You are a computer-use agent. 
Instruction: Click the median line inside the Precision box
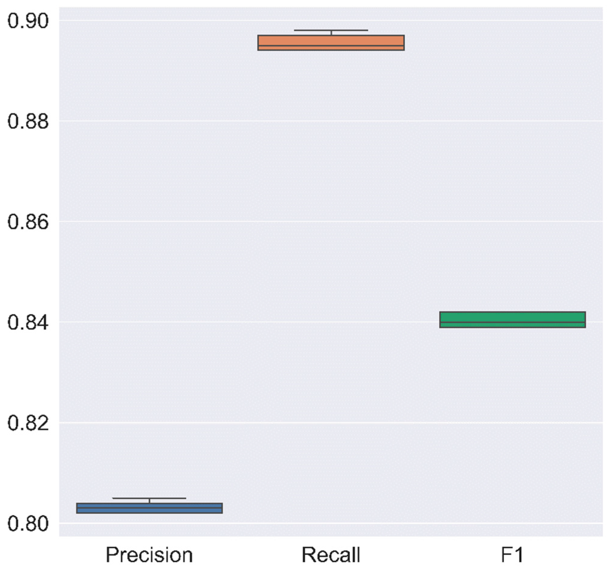coord(149,508)
